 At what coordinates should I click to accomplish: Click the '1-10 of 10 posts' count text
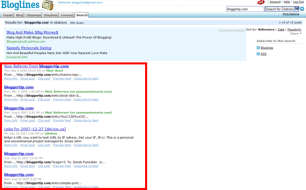[x=290, y=22]
